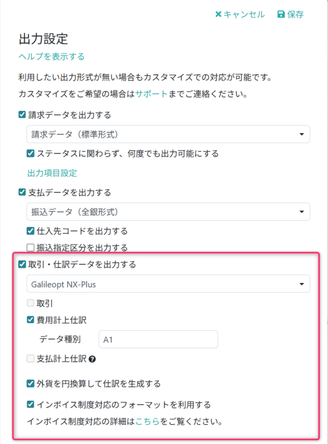Click the データ種別 input field containing A1
This screenshot has width=328, height=444.
coord(158,339)
